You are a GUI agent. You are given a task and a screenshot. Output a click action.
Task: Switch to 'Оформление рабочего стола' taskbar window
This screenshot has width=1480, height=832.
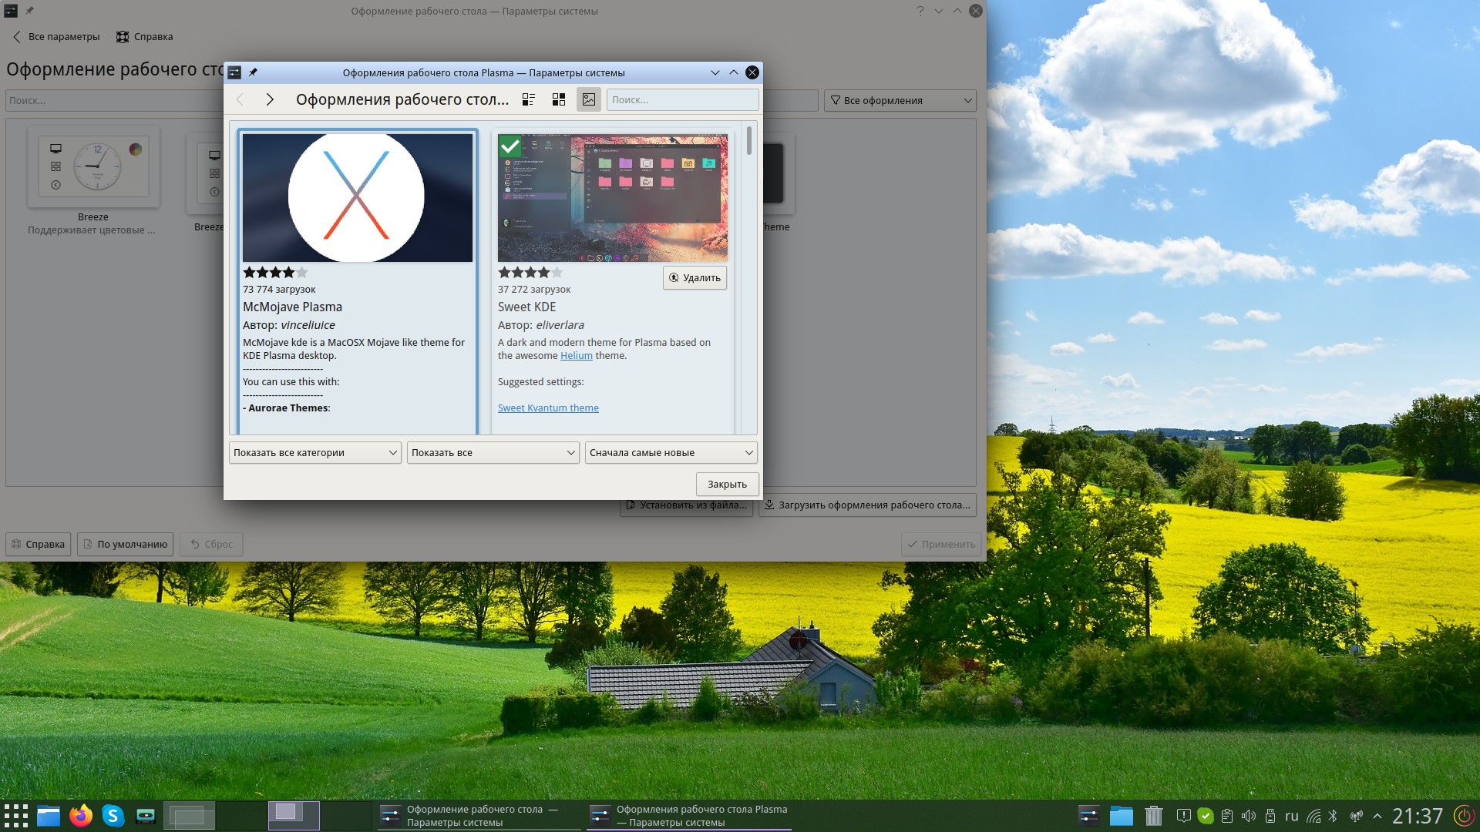[478, 816]
